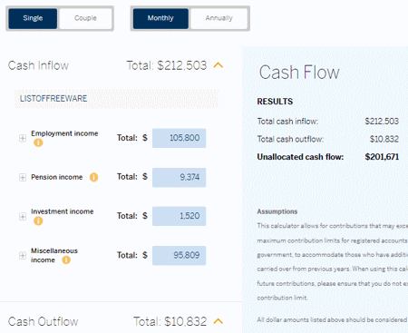This screenshot has width=408, height=333.
Task: Click the Total cash inflow label
Action: pyautogui.click(x=287, y=122)
